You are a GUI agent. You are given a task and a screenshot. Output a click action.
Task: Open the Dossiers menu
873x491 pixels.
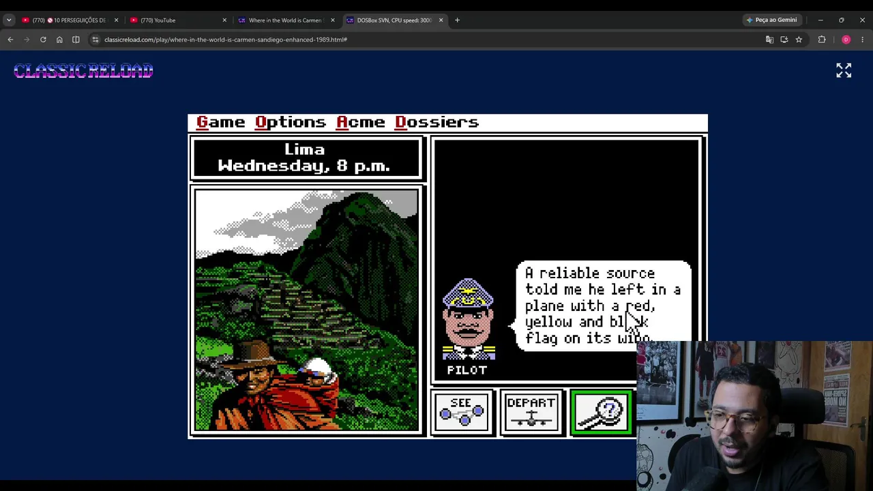(x=437, y=122)
